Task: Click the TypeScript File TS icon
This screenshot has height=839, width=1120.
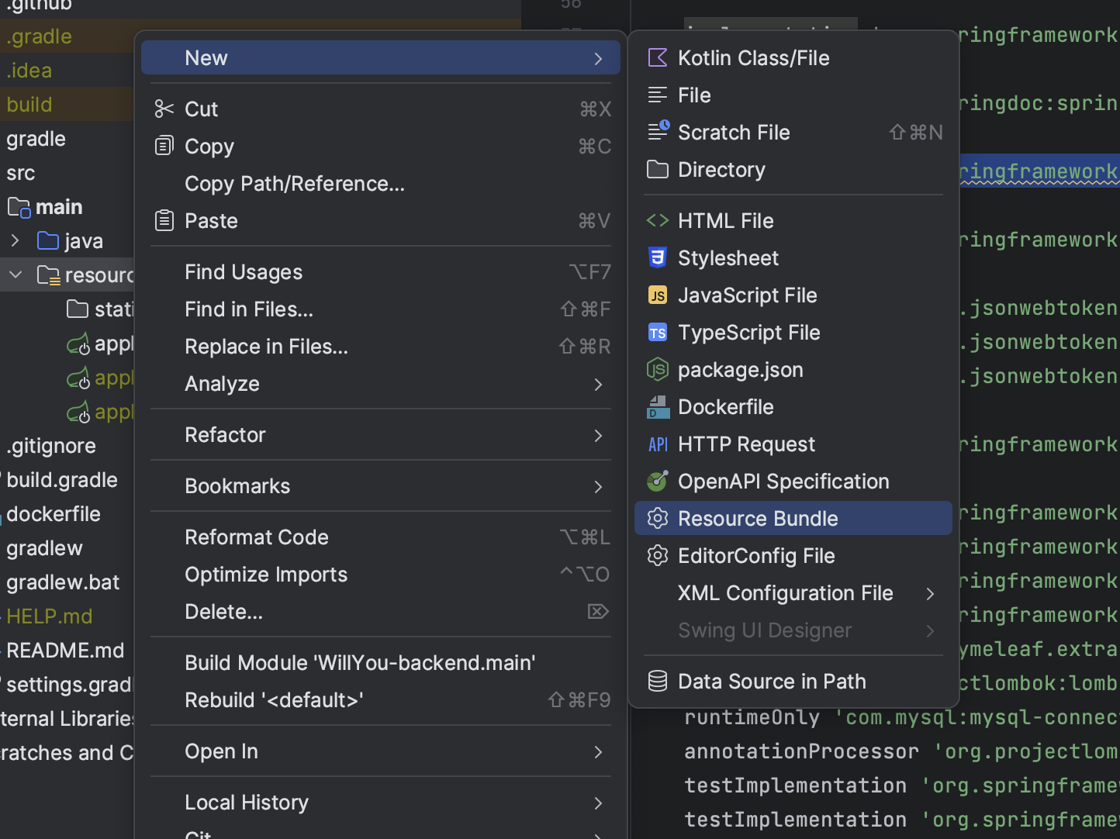Action: (x=658, y=333)
